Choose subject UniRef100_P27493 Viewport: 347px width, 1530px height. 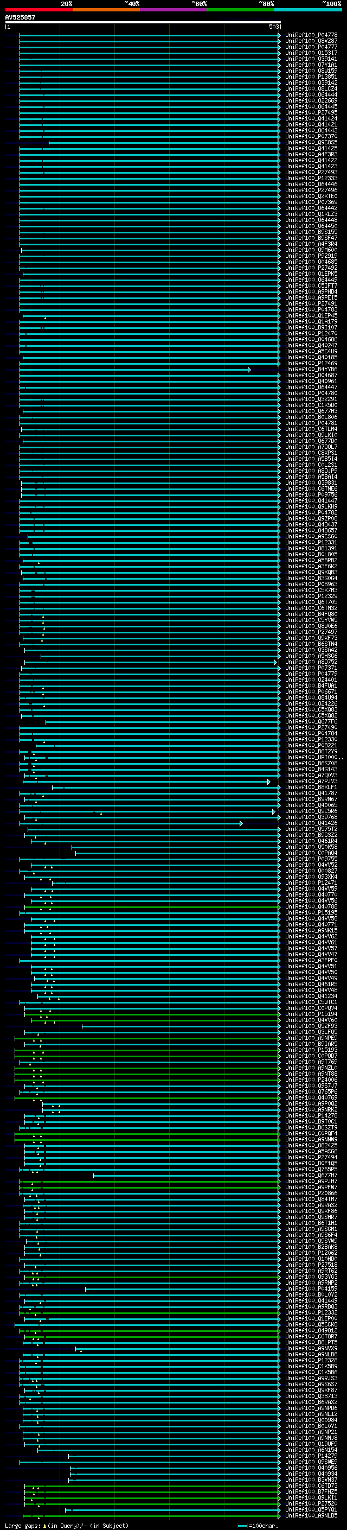coord(311,172)
